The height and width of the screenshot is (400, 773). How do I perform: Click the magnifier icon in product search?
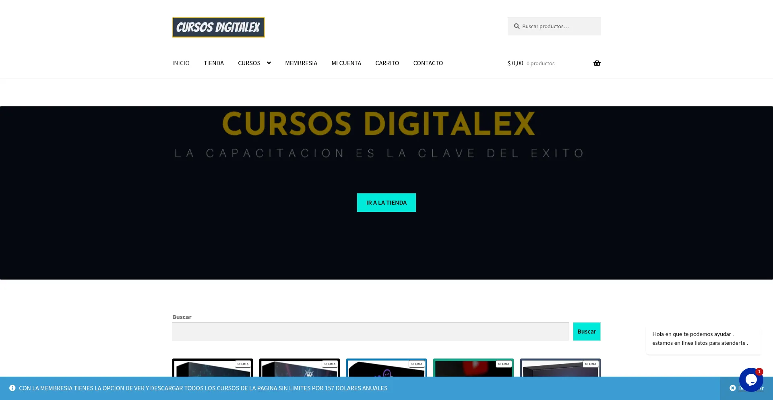pos(517,26)
